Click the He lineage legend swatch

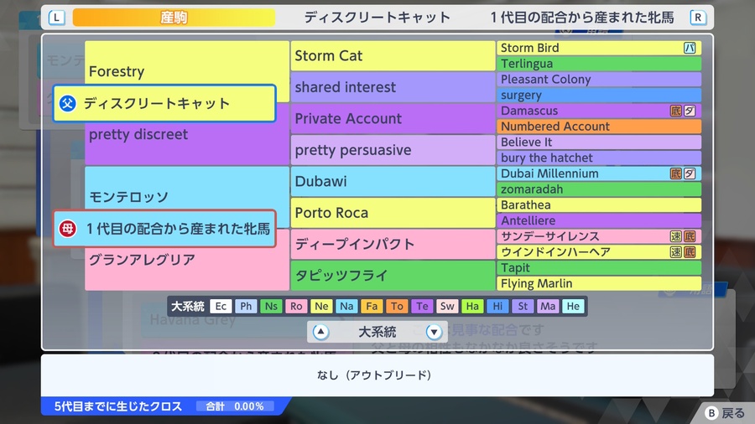pyautogui.click(x=573, y=306)
